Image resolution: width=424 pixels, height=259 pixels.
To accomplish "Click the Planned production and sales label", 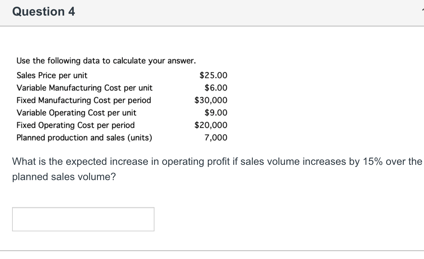I will click(84, 137).
